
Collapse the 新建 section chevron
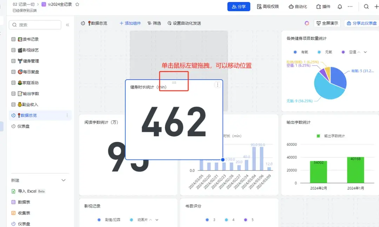pos(64,180)
